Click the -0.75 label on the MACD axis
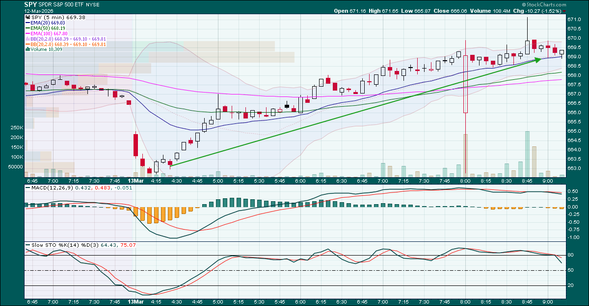589x306 pixels. (x=573, y=230)
